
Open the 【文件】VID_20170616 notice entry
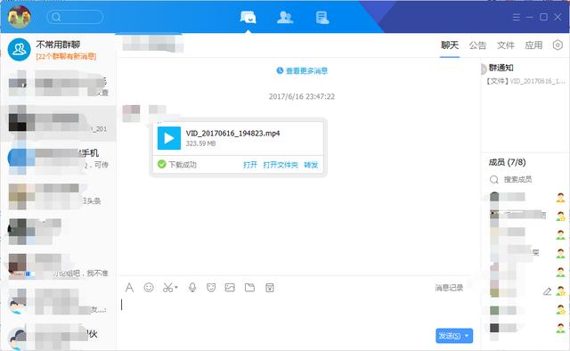point(525,81)
